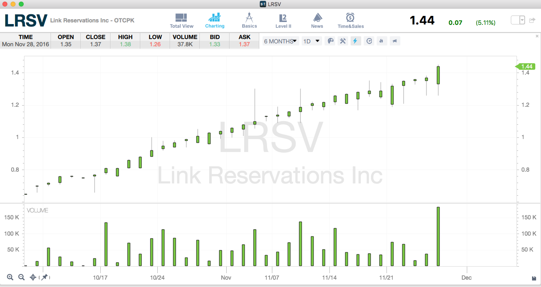Click the 11/21 date axis label
The height and width of the screenshot is (287, 541).
[386, 278]
